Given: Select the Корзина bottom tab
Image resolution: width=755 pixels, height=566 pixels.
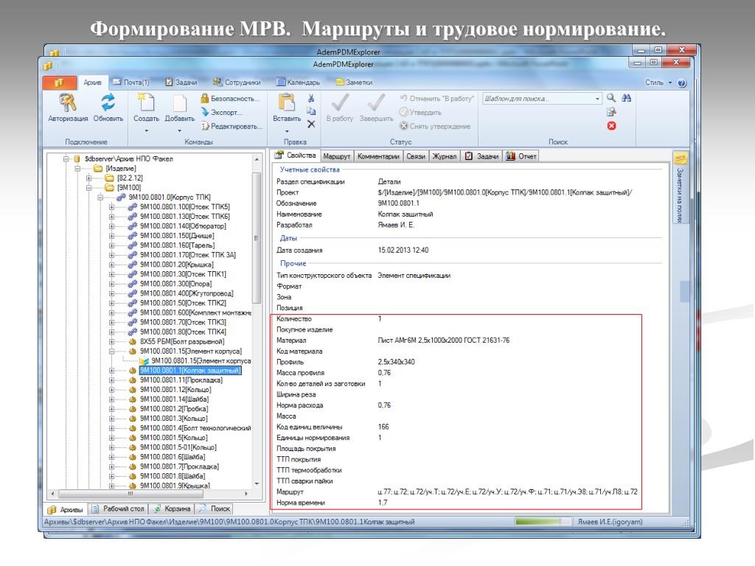Looking at the screenshot, I should 172,509.
